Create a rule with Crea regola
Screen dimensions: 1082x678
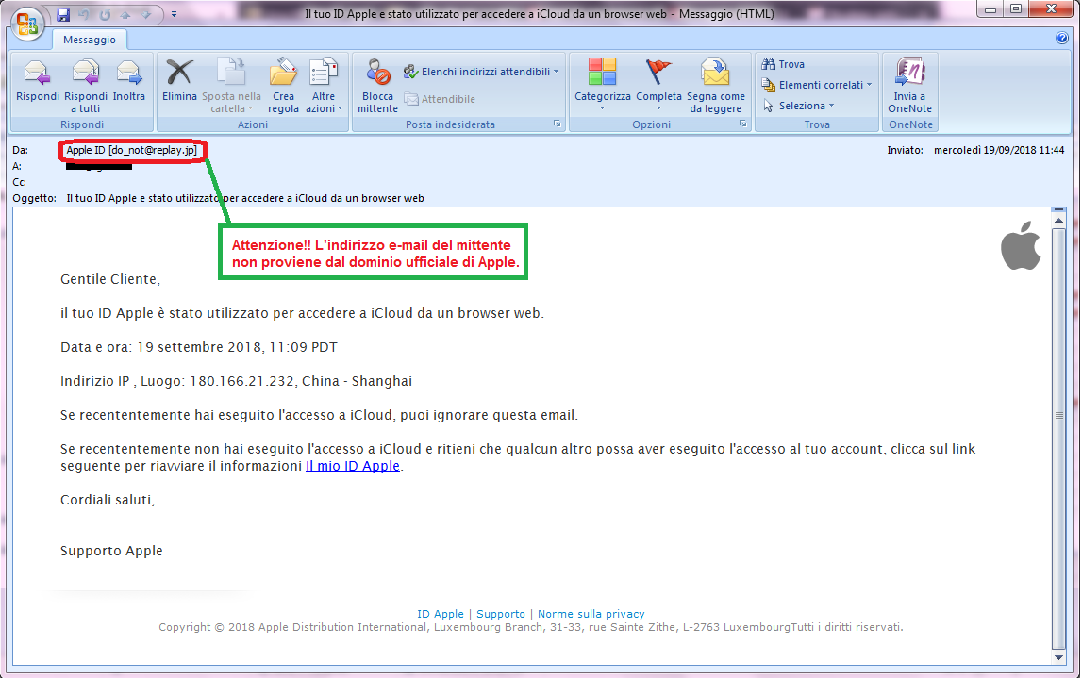coord(283,85)
